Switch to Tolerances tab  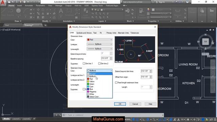point(135,33)
